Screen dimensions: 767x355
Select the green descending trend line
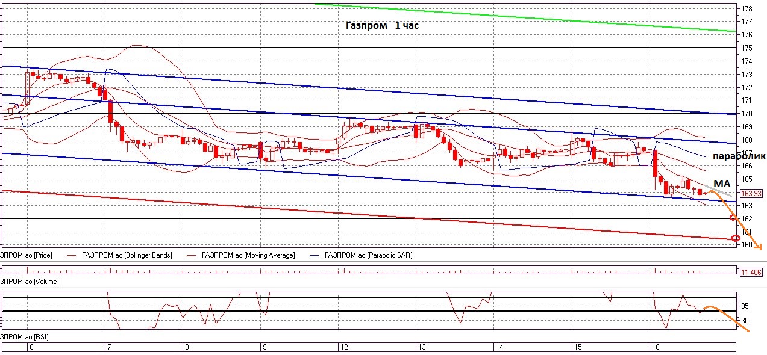click(x=524, y=17)
